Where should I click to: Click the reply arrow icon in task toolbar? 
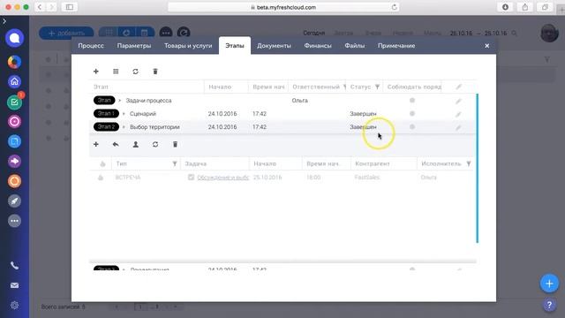pos(116,144)
